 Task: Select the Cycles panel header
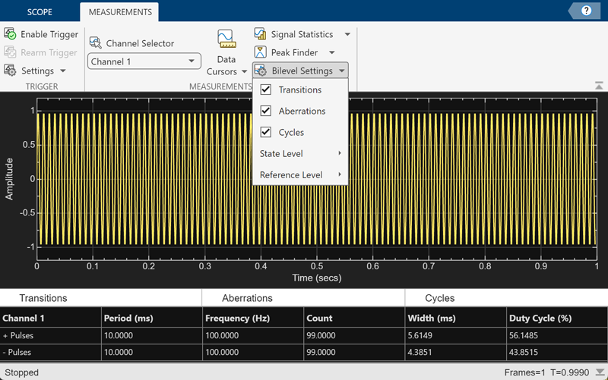pyautogui.click(x=439, y=298)
